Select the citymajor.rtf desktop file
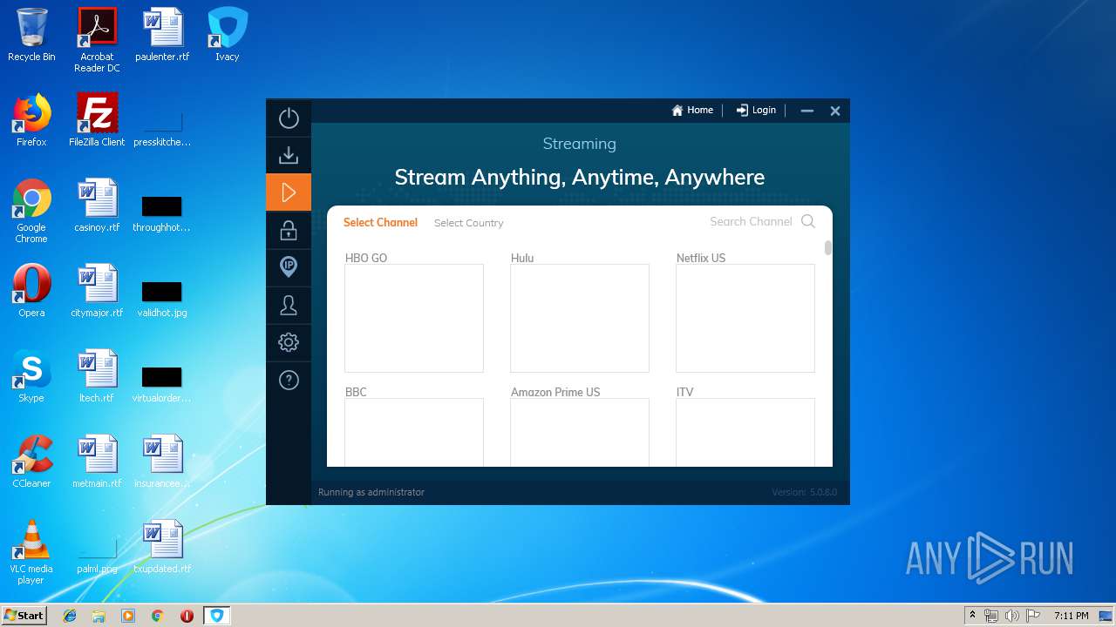Screen dimensions: 1116x627 (x=97, y=292)
